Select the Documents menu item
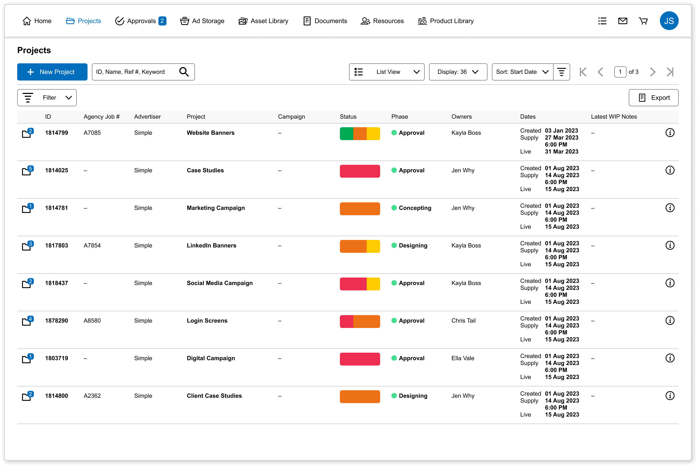Viewport: 698px width, 467px height. 325,21
